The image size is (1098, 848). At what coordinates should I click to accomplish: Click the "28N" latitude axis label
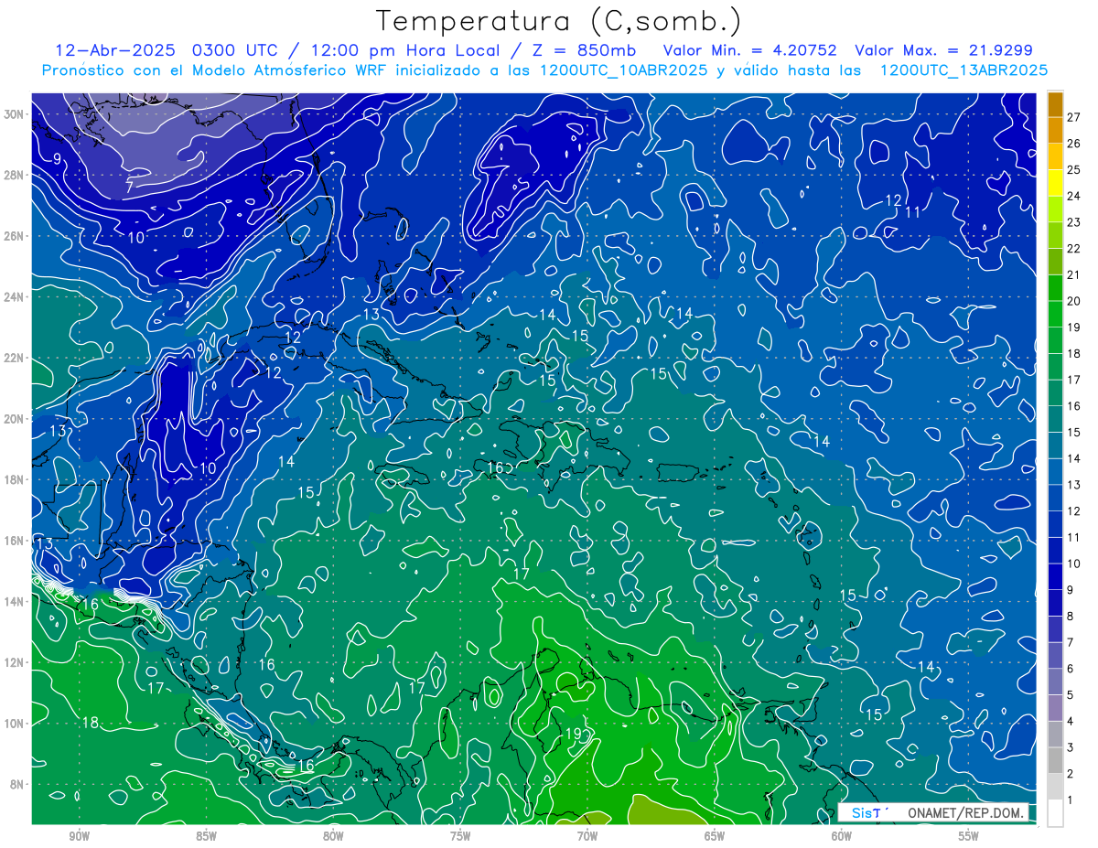point(14,175)
